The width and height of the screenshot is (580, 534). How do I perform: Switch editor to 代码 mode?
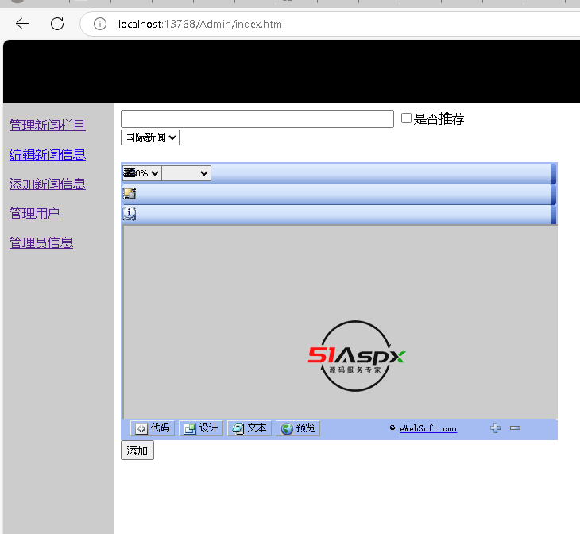pos(153,428)
